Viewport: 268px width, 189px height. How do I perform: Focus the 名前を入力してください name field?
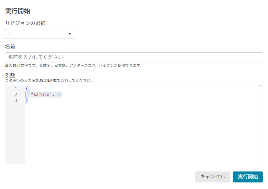coord(134,57)
